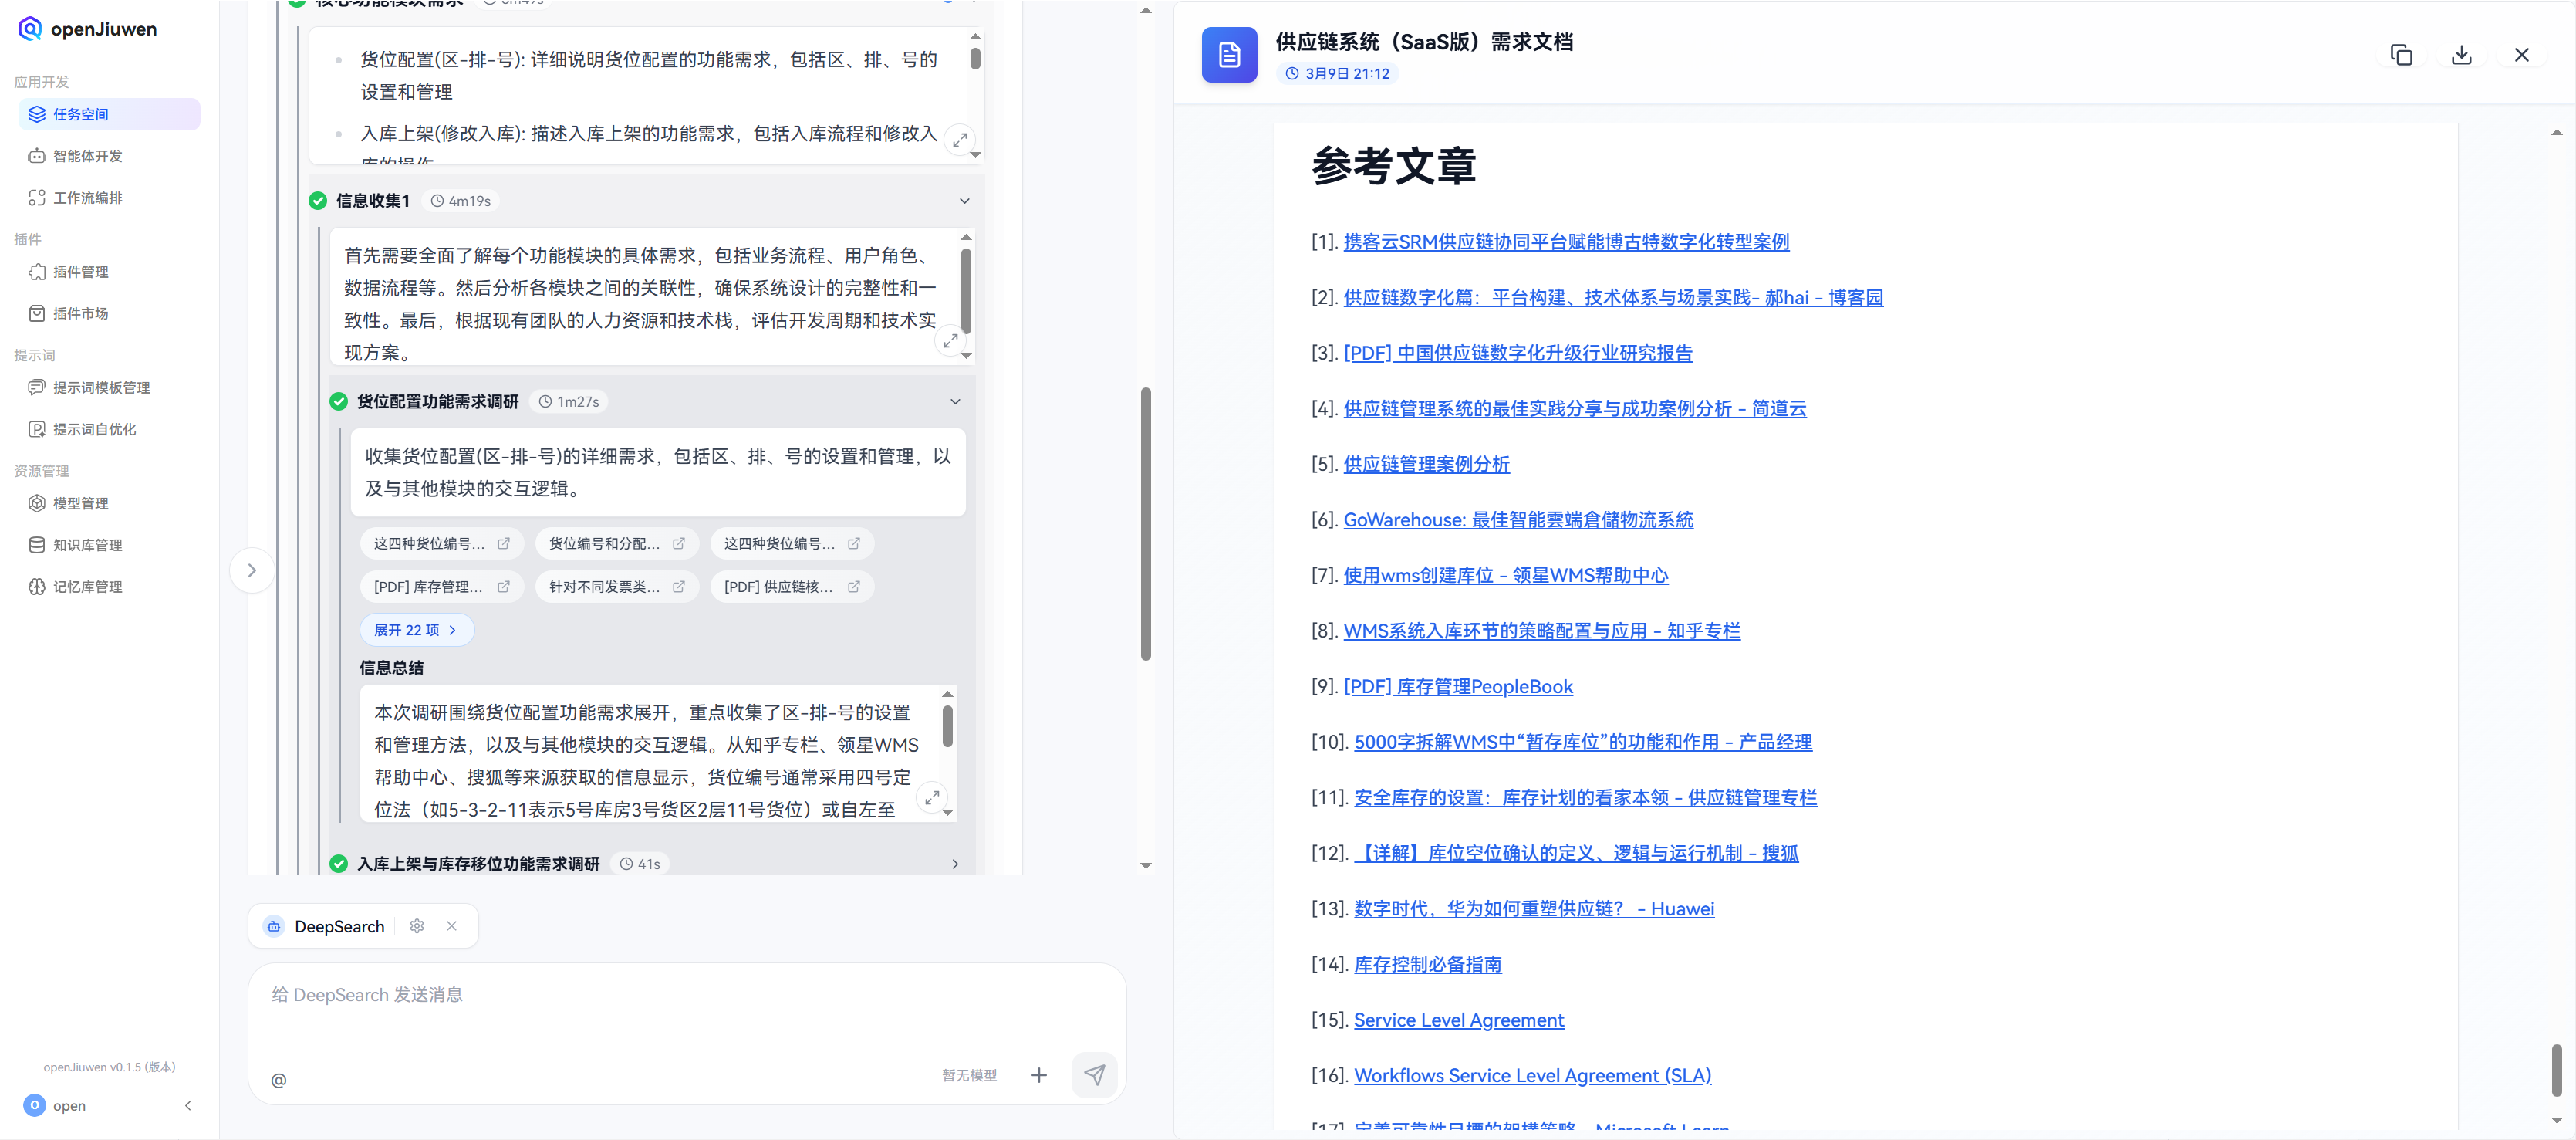Open reference 携客云SRM供应链协同平台
Viewport: 2576px width, 1140px height.
pos(1566,242)
